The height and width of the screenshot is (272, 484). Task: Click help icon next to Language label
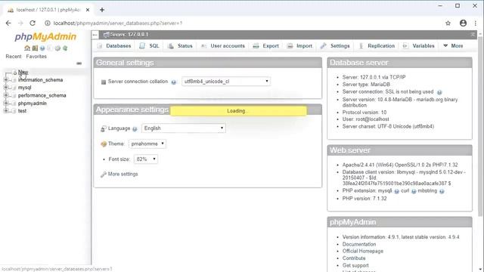pyautogui.click(x=135, y=129)
